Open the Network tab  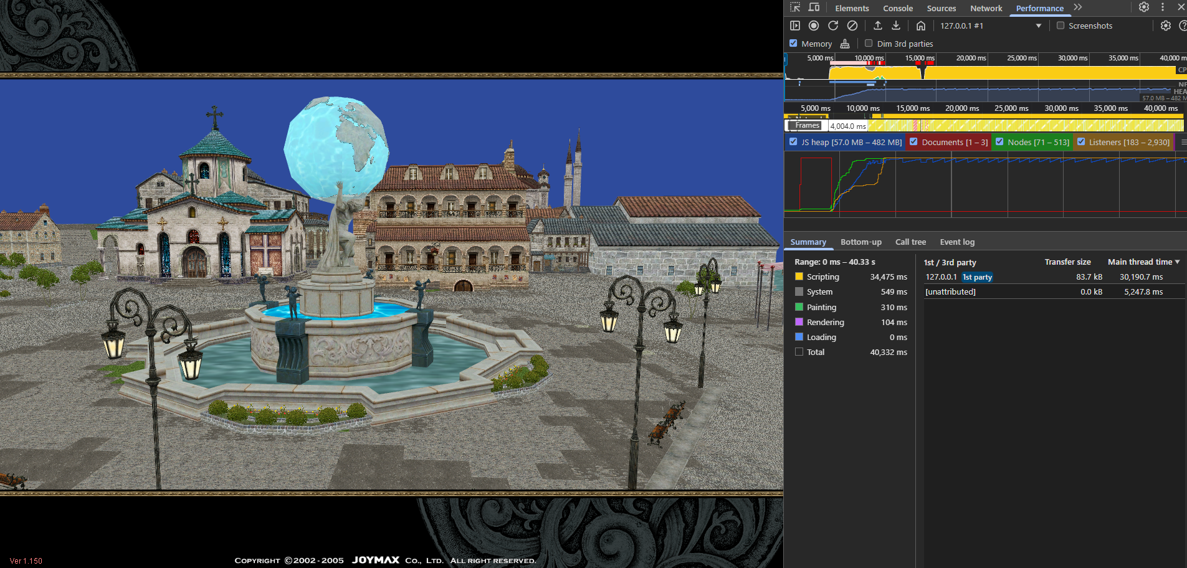pyautogui.click(x=986, y=8)
